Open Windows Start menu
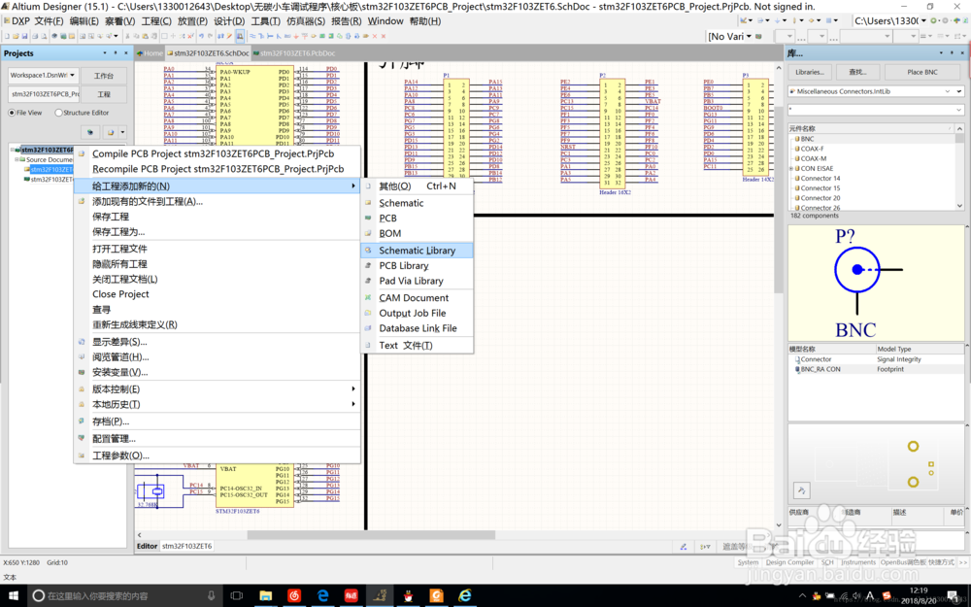Image resolution: width=971 pixels, height=607 pixels. coord(13,596)
